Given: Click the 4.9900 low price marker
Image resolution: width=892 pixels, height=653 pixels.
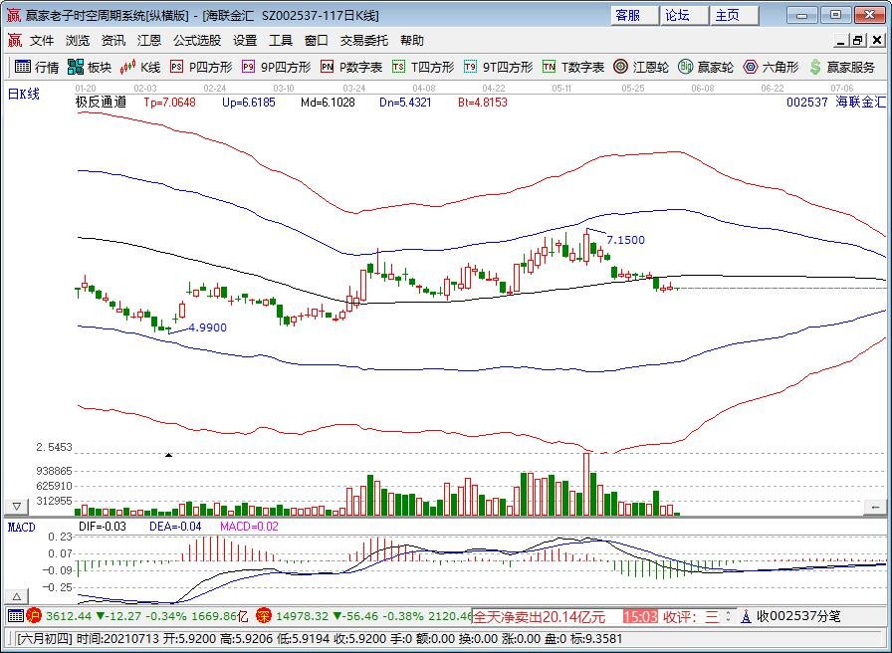Looking at the screenshot, I should pos(208,327).
